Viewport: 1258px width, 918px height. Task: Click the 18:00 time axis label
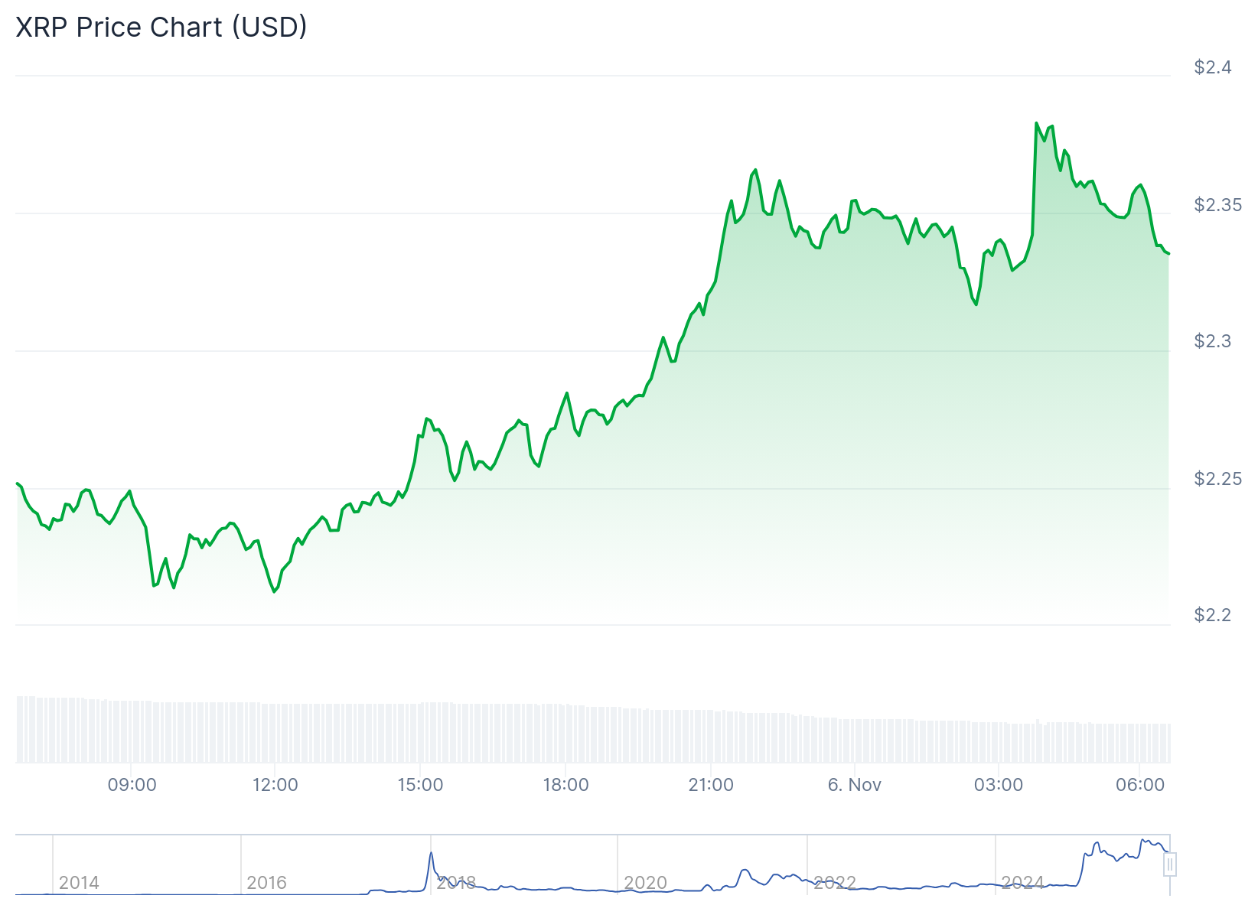point(565,785)
